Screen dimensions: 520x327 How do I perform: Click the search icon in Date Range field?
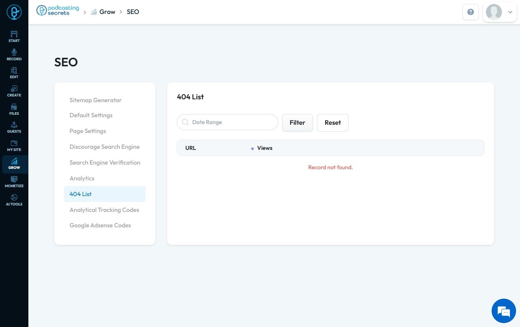(x=185, y=122)
